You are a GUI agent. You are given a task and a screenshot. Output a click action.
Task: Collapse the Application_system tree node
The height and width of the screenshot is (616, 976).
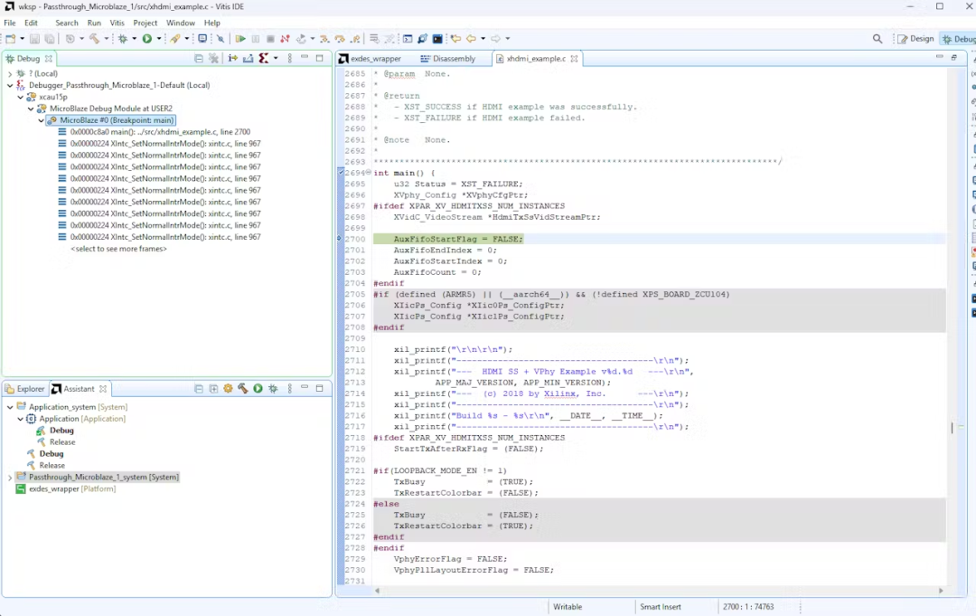[x=10, y=407]
